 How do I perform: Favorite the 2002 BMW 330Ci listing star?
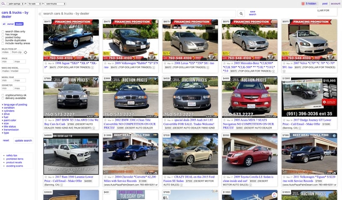click(x=105, y=120)
